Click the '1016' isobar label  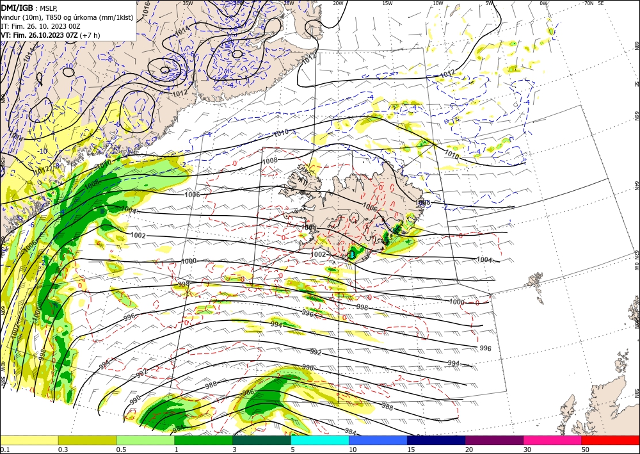click(x=146, y=8)
